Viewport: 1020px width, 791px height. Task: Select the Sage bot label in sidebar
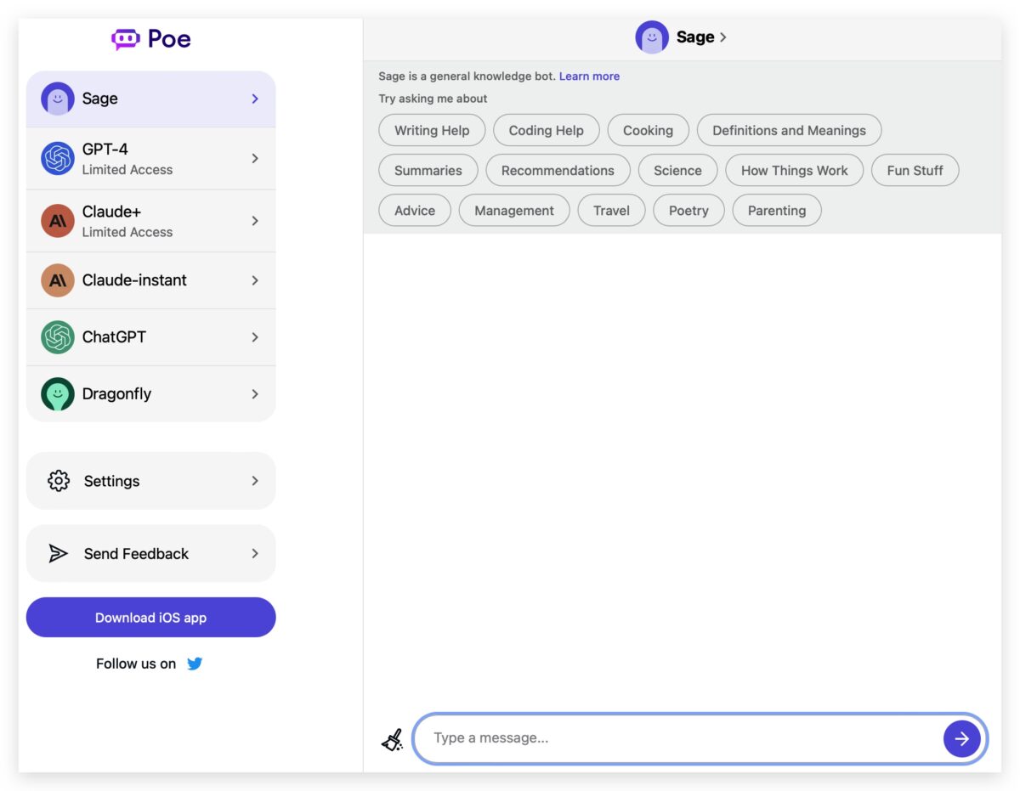tap(100, 99)
